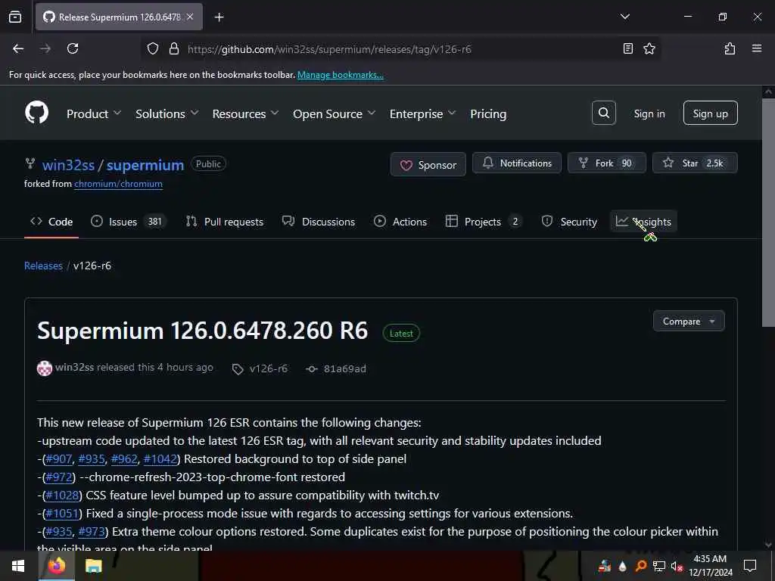Screen dimensions: 775x581
Task: Fork the repository with Fork button
Action: point(606,163)
